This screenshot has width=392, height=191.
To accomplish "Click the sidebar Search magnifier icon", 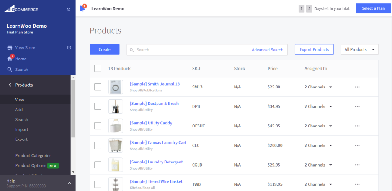I will tap(10, 70).
